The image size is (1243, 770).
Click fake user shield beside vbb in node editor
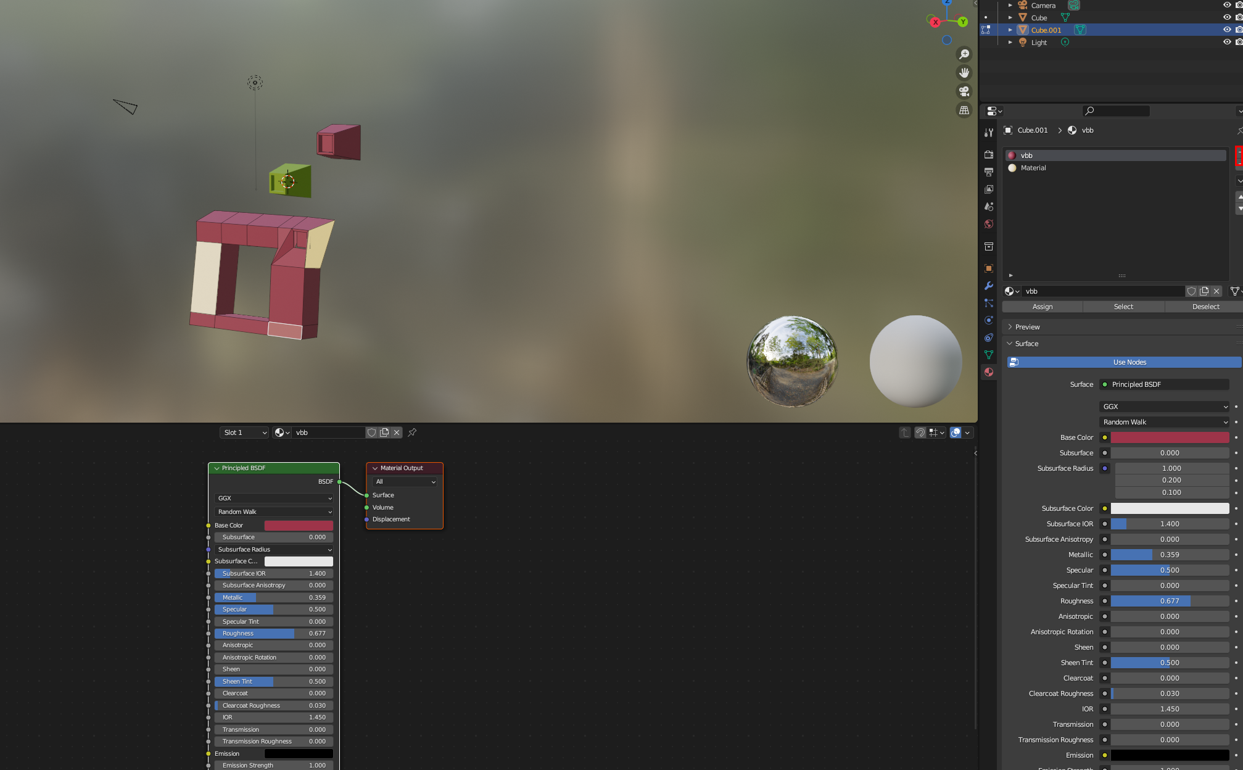click(371, 433)
